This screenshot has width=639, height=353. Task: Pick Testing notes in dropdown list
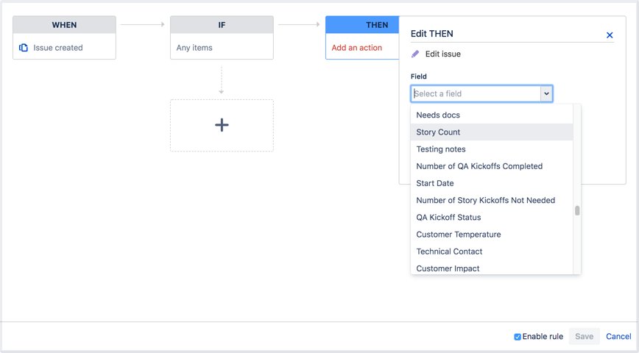click(x=441, y=149)
